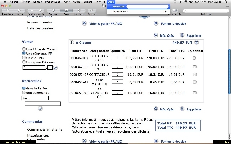Check the selection box for FSC CHARGEUR CD row
This screenshot has width=231, height=144.
(195, 93)
